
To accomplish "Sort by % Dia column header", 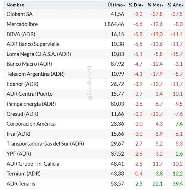I will (136, 5).
